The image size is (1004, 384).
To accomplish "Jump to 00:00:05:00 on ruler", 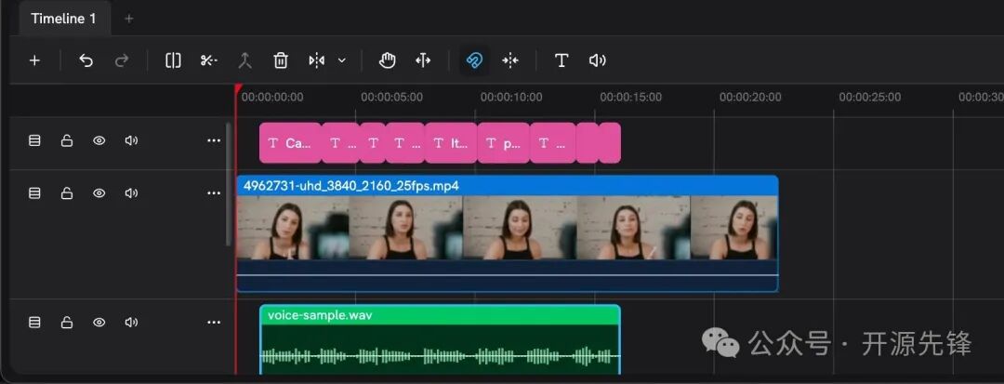I will pos(392,98).
